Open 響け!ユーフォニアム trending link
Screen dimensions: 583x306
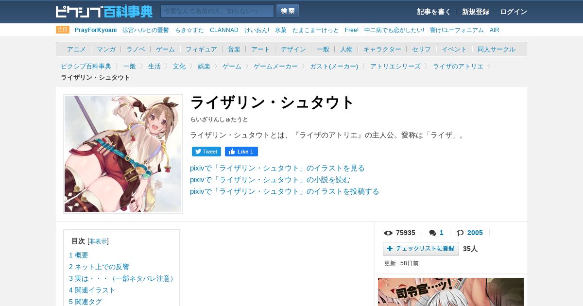click(457, 30)
